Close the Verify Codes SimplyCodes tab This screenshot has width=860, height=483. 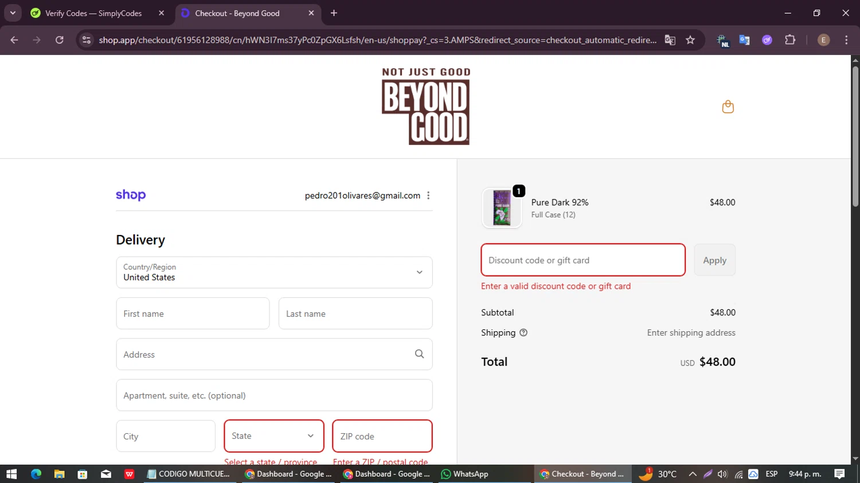[161, 13]
